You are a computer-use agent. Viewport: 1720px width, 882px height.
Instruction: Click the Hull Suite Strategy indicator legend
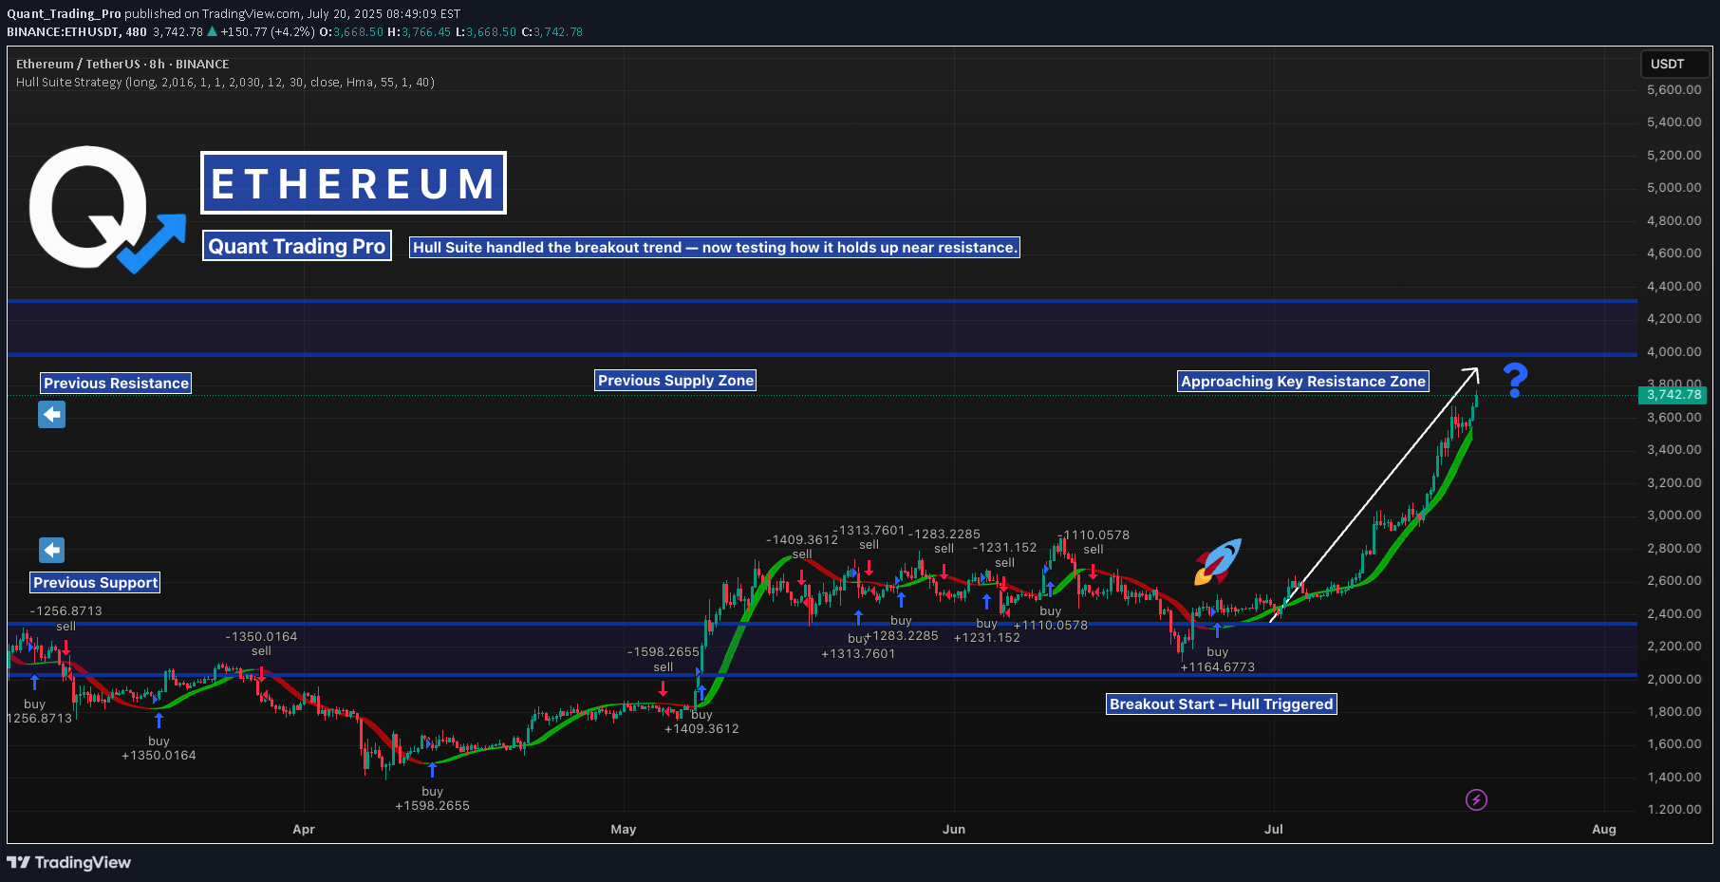[x=225, y=83]
